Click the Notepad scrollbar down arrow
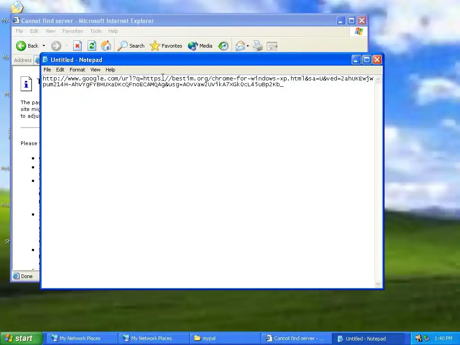Viewport: 460px width, 345px height. [x=378, y=284]
